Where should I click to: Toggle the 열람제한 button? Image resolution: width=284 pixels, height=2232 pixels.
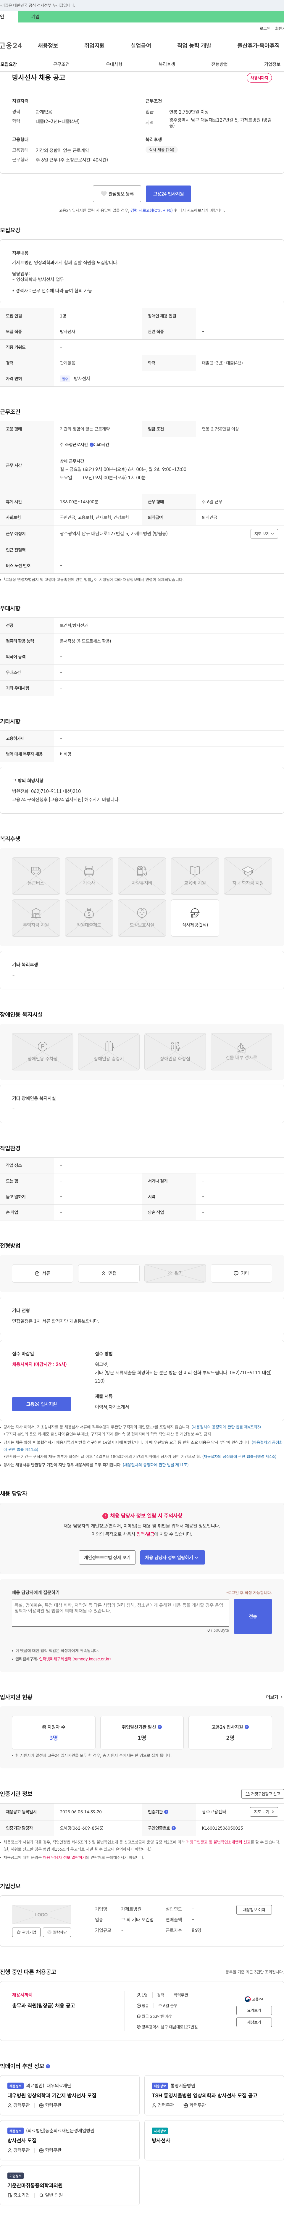click(x=57, y=1932)
